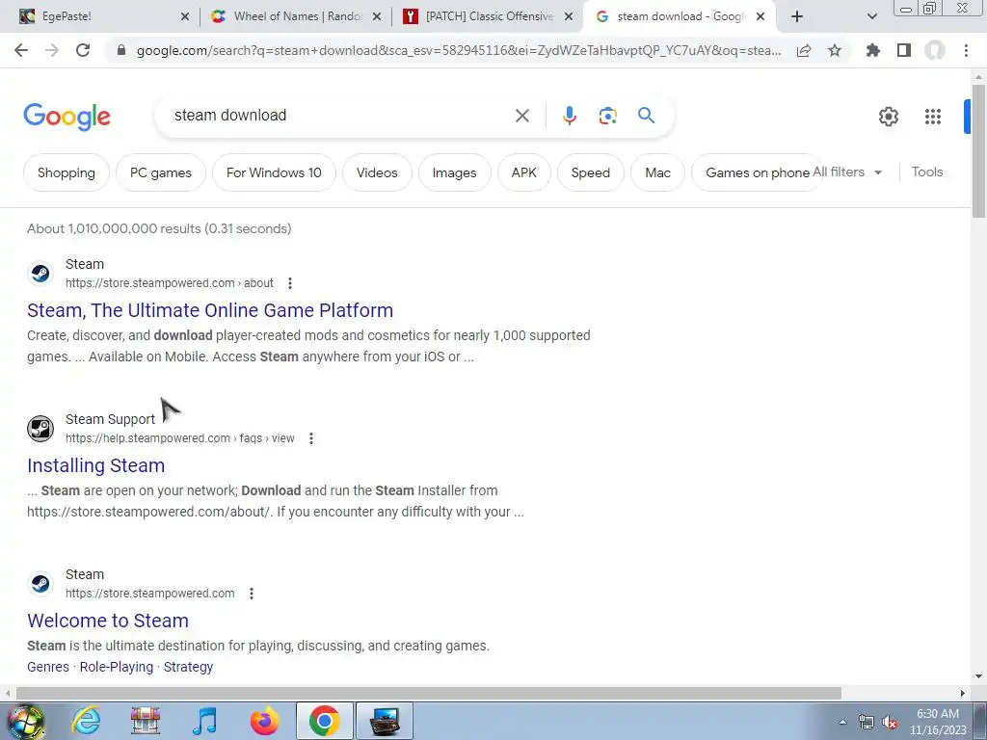The width and height of the screenshot is (987, 740).
Task: Click the browser forward arrow
Action: (52, 50)
